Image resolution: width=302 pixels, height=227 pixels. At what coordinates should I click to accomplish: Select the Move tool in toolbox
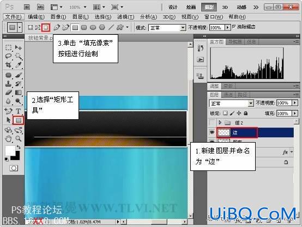click(19, 47)
